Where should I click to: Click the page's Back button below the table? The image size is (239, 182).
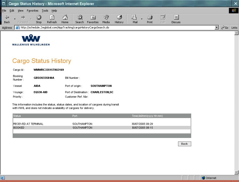(x=184, y=144)
